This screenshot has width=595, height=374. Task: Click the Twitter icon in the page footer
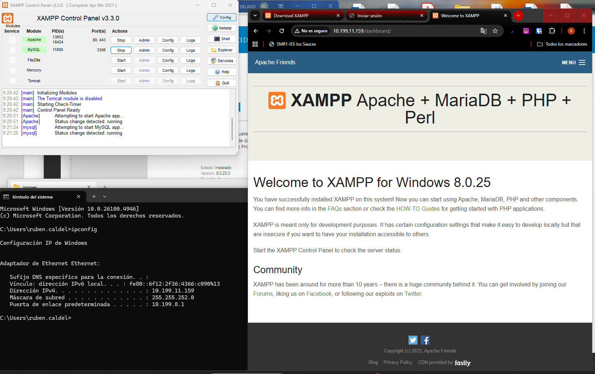tap(413, 340)
